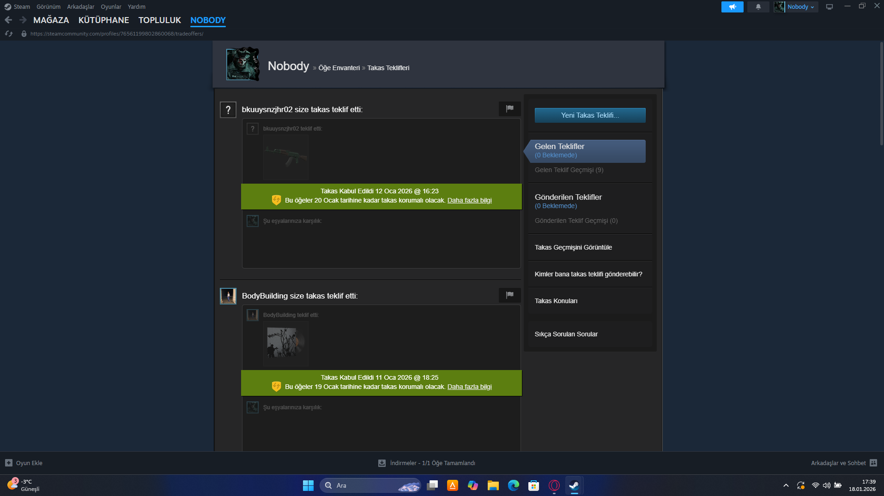Open Wi-Fi network settings in system tray

pyautogui.click(x=816, y=485)
